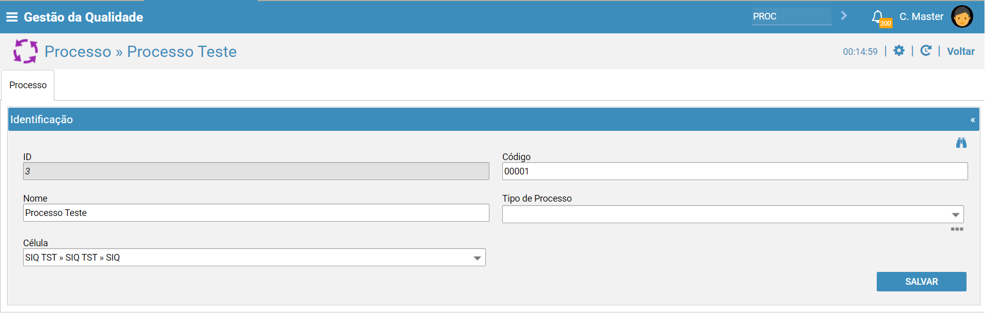Click the Gestão da Qualidade title
This screenshot has width=985, height=315.
(x=83, y=17)
